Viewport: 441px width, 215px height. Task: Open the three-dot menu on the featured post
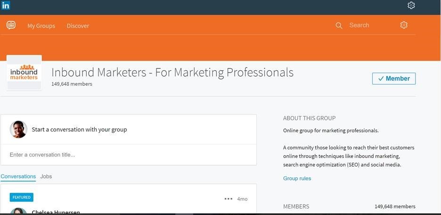[x=229, y=199]
